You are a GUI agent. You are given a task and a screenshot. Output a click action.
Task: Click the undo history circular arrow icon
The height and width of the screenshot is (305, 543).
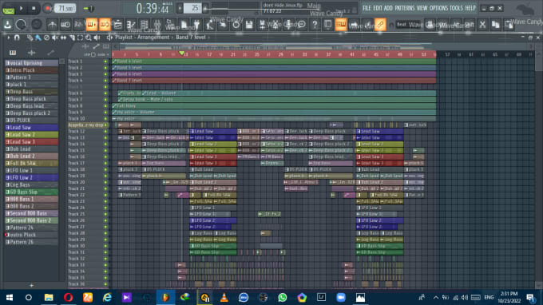point(236,25)
